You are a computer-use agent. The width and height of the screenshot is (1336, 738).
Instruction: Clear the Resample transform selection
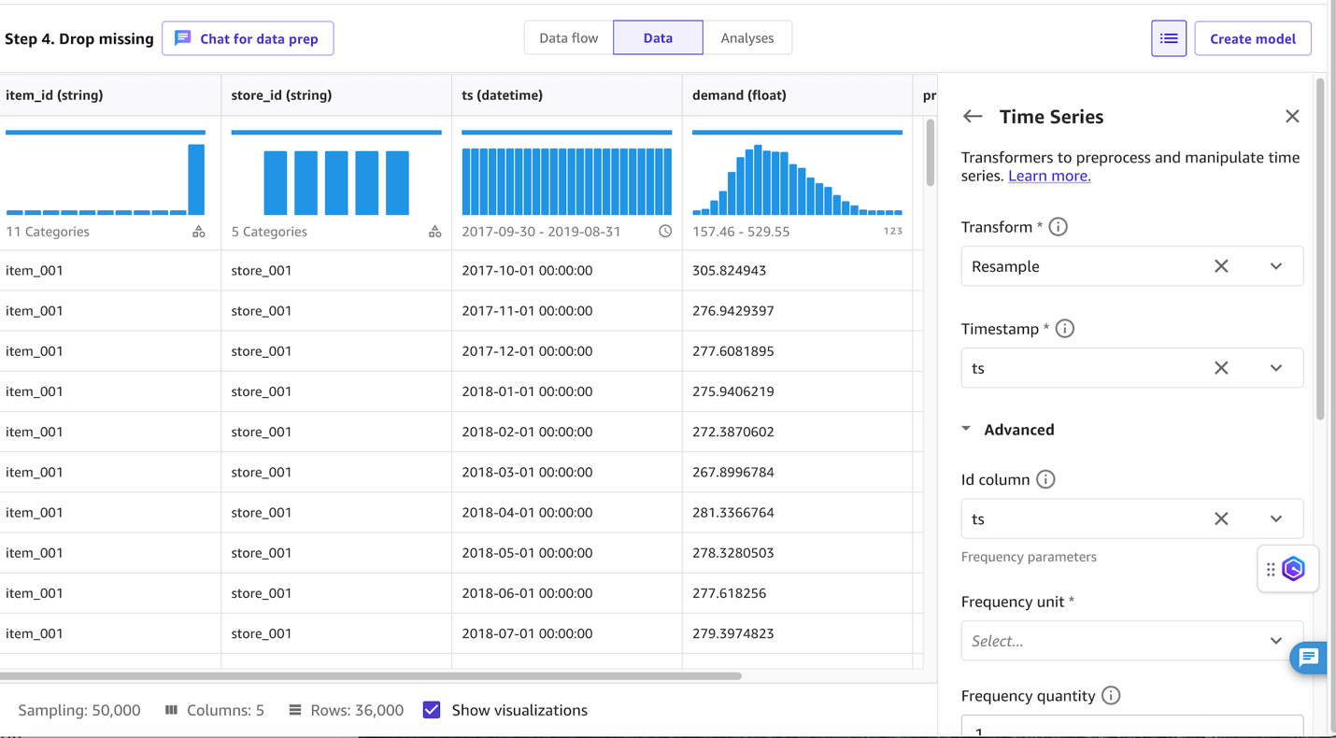tap(1221, 266)
